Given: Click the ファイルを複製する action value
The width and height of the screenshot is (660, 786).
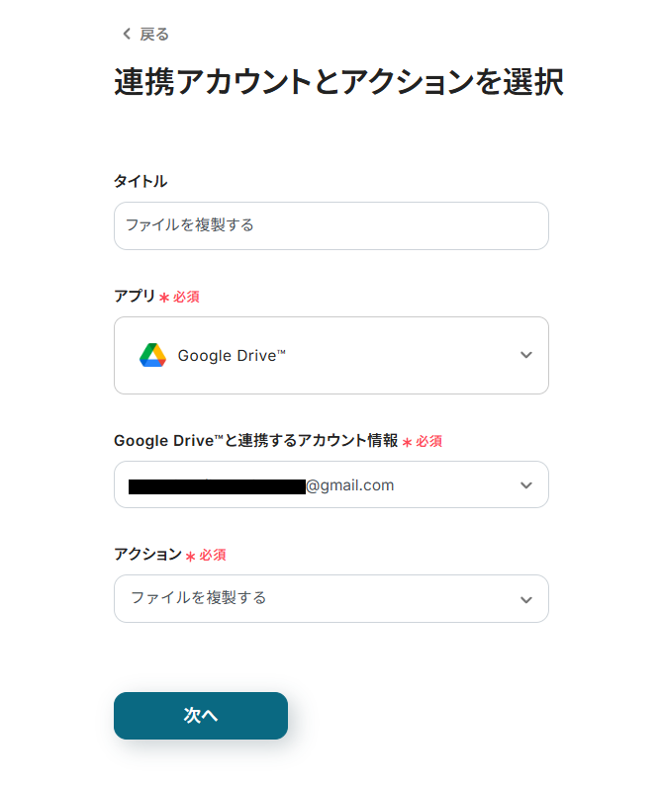Looking at the screenshot, I should [199, 598].
